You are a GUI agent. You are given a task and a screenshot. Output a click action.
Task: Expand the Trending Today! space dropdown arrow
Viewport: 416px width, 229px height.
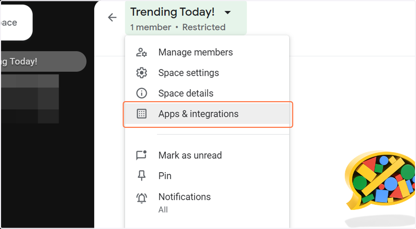click(227, 13)
